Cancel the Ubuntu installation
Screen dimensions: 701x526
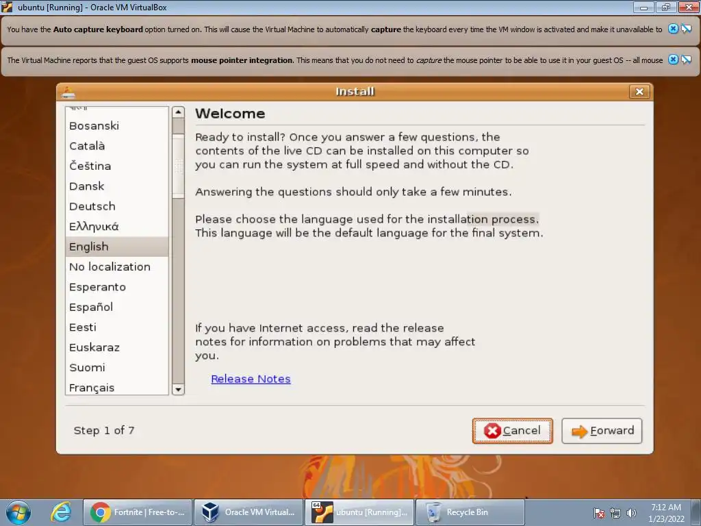pos(512,431)
